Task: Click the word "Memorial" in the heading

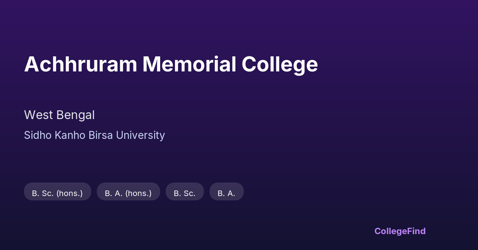Action: click(x=189, y=64)
